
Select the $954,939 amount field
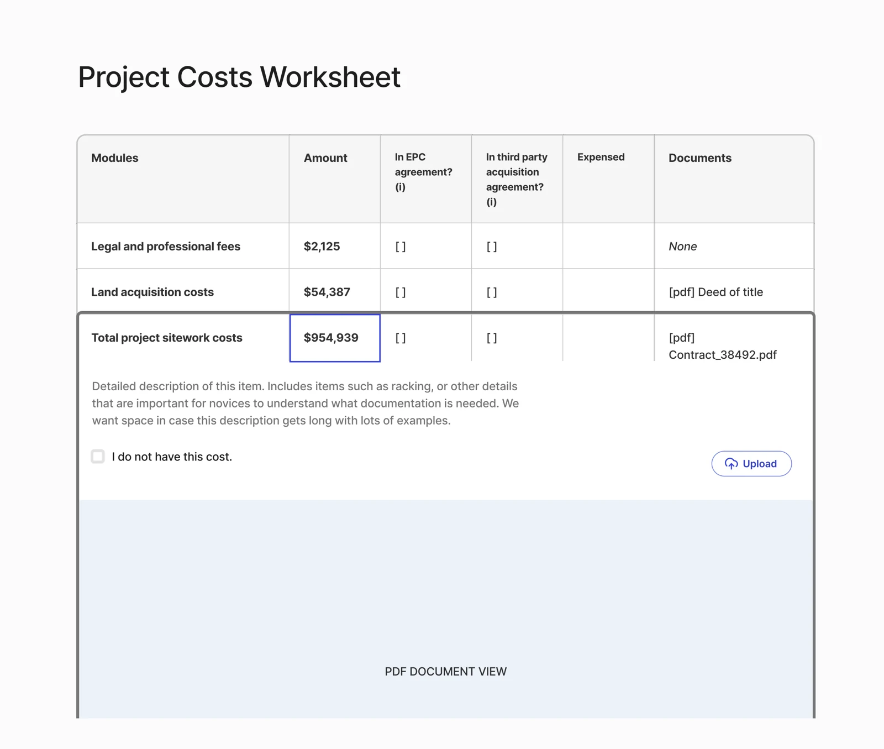tap(335, 338)
